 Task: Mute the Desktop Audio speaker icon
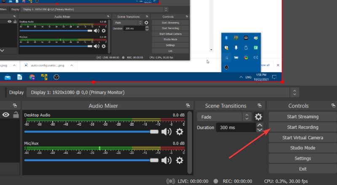[x=166, y=132]
